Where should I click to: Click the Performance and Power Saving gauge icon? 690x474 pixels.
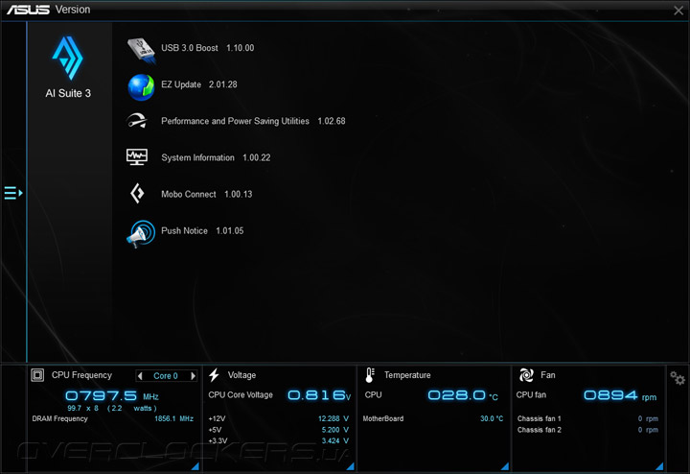pos(137,120)
